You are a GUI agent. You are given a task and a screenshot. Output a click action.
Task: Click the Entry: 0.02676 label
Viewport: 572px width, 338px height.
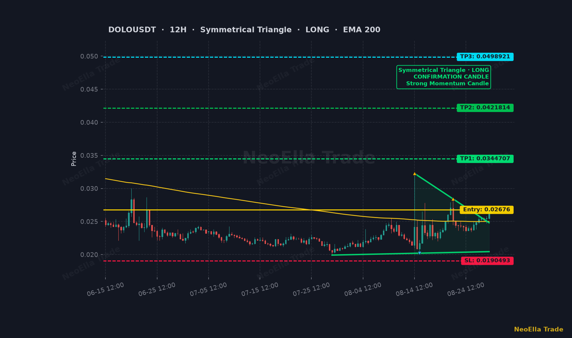486,210
